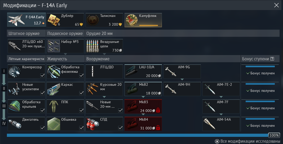Click the ЛТЦ/ДО countermeasures modification

[x=104, y=71]
